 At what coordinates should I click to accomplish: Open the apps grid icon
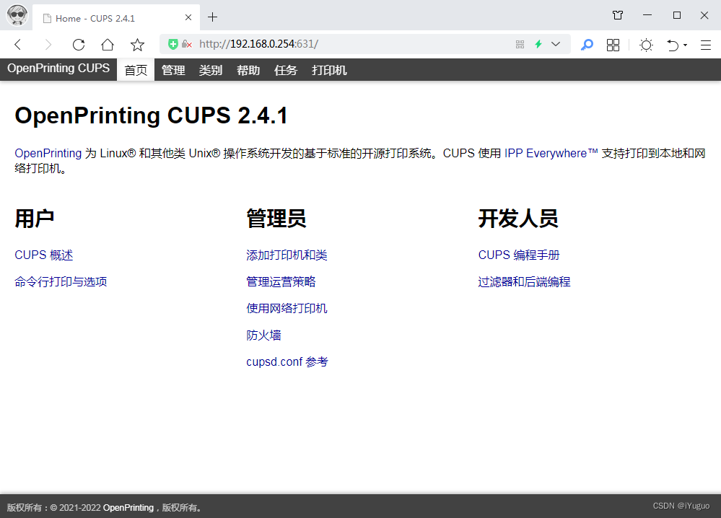[613, 45]
